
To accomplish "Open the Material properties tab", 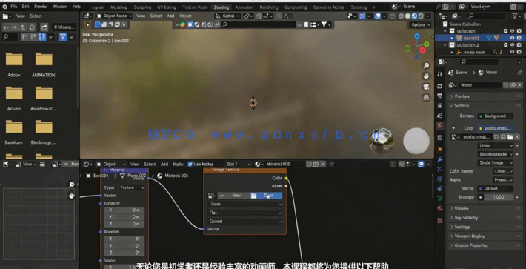I will [x=440, y=208].
